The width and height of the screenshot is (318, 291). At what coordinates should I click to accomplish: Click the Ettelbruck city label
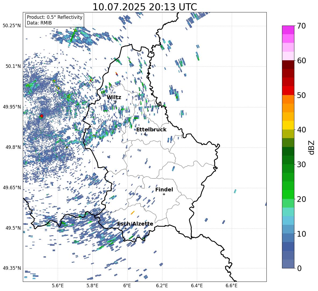151,130
